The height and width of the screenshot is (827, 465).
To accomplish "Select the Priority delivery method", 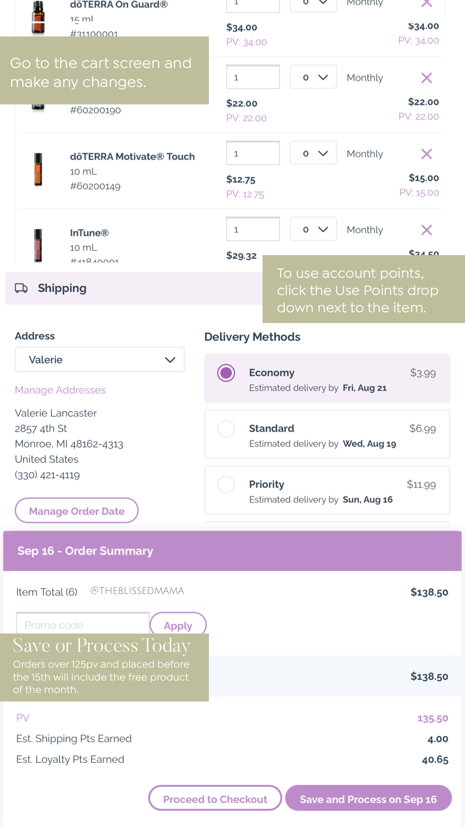I will coord(226,485).
